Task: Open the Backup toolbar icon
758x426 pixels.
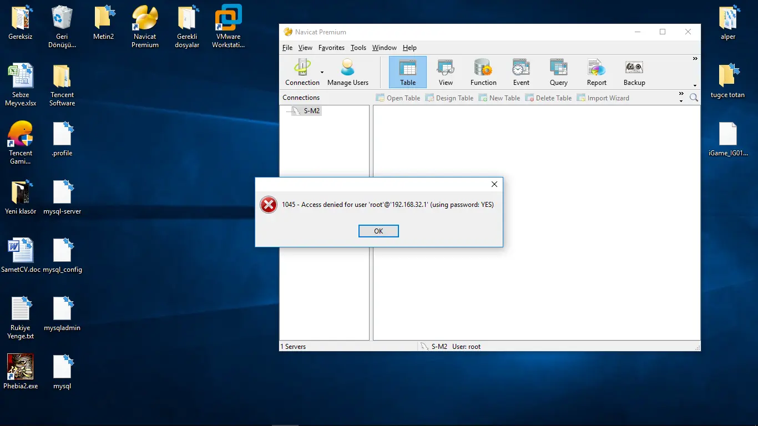Action: click(x=634, y=72)
